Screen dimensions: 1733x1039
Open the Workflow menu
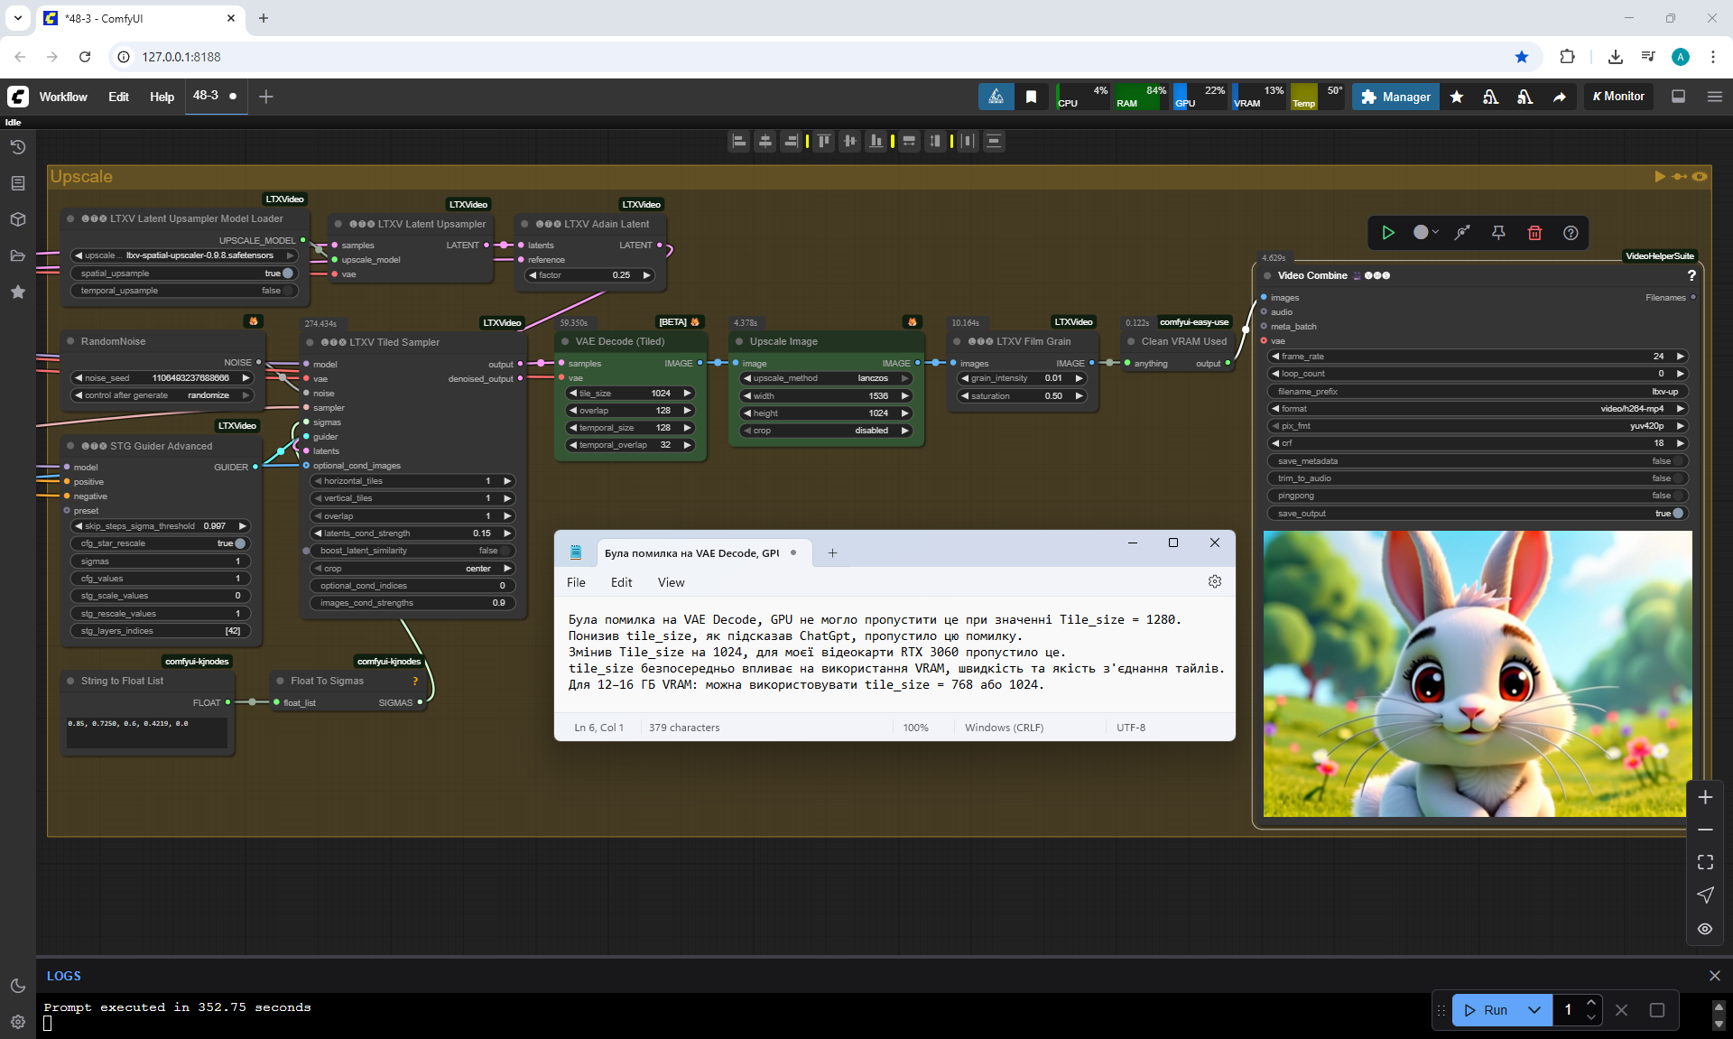click(x=63, y=97)
